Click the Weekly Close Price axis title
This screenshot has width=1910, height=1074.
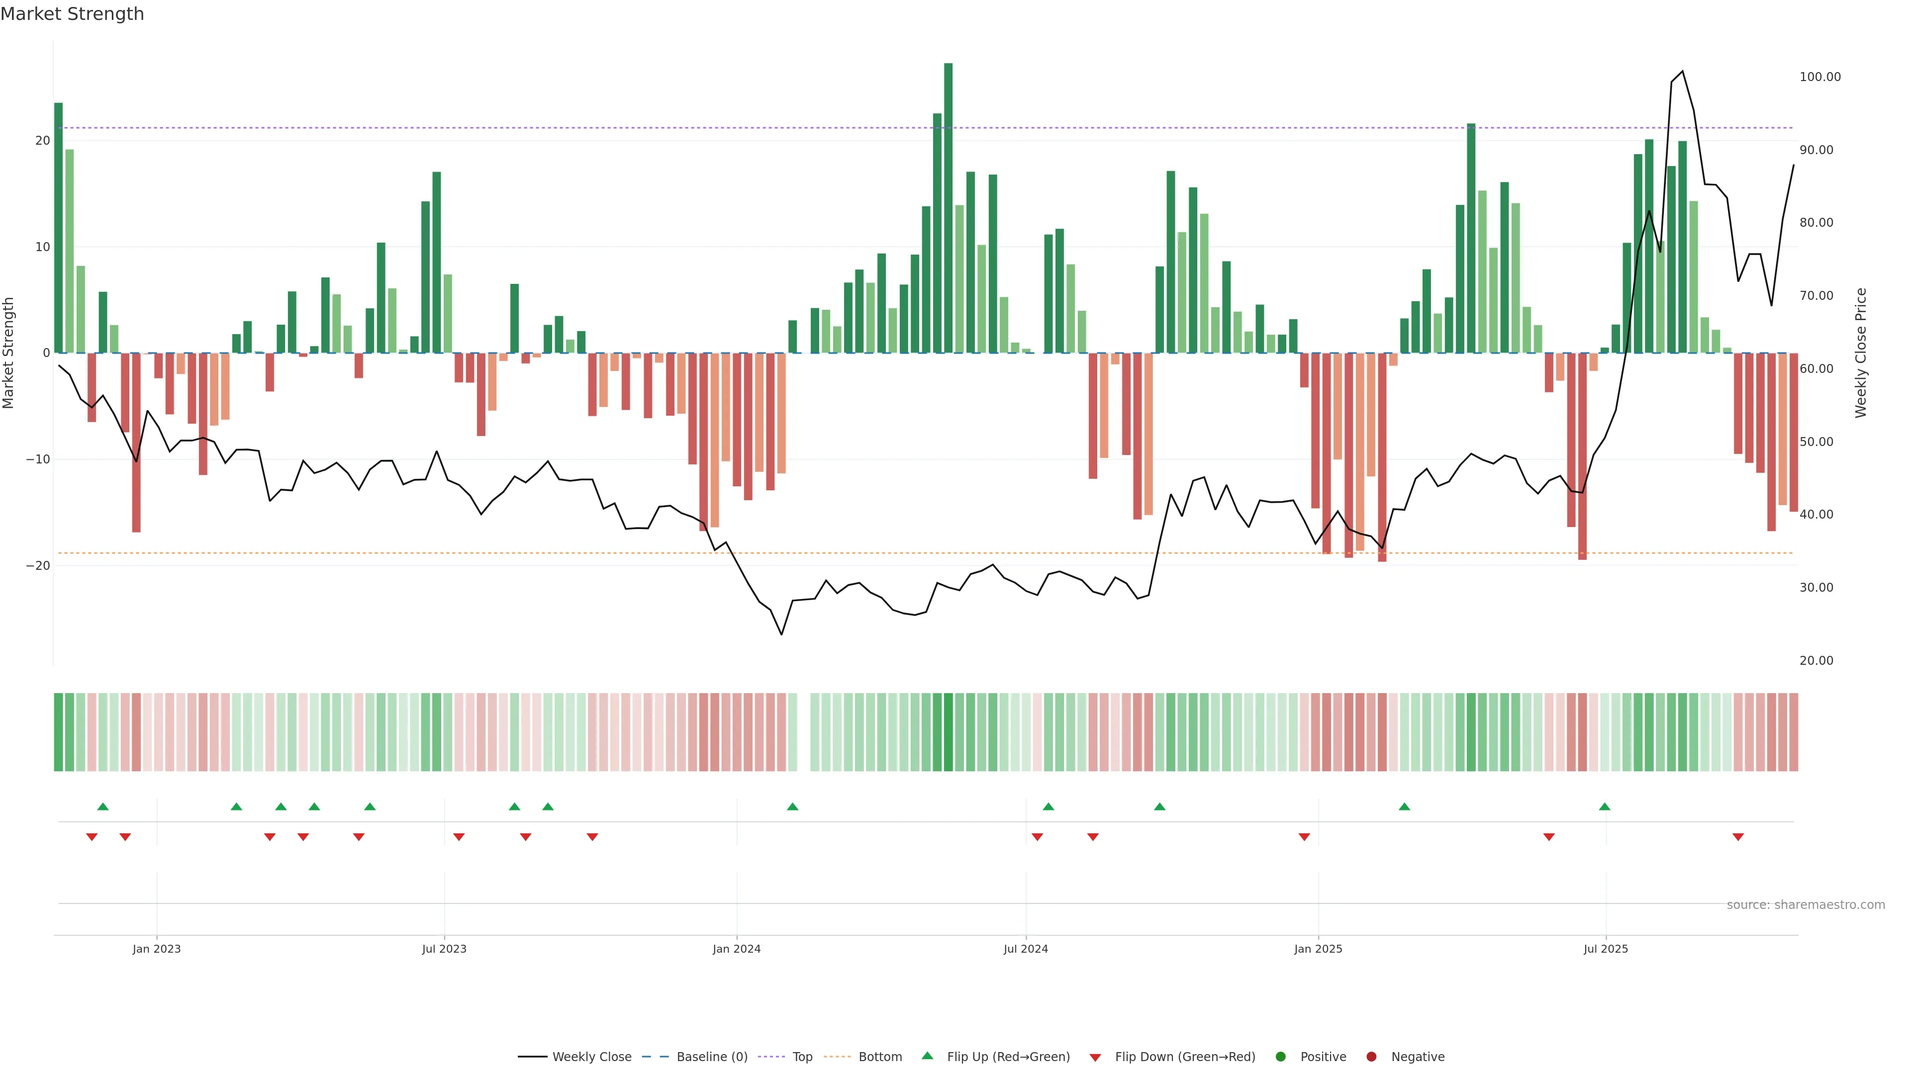point(1861,353)
